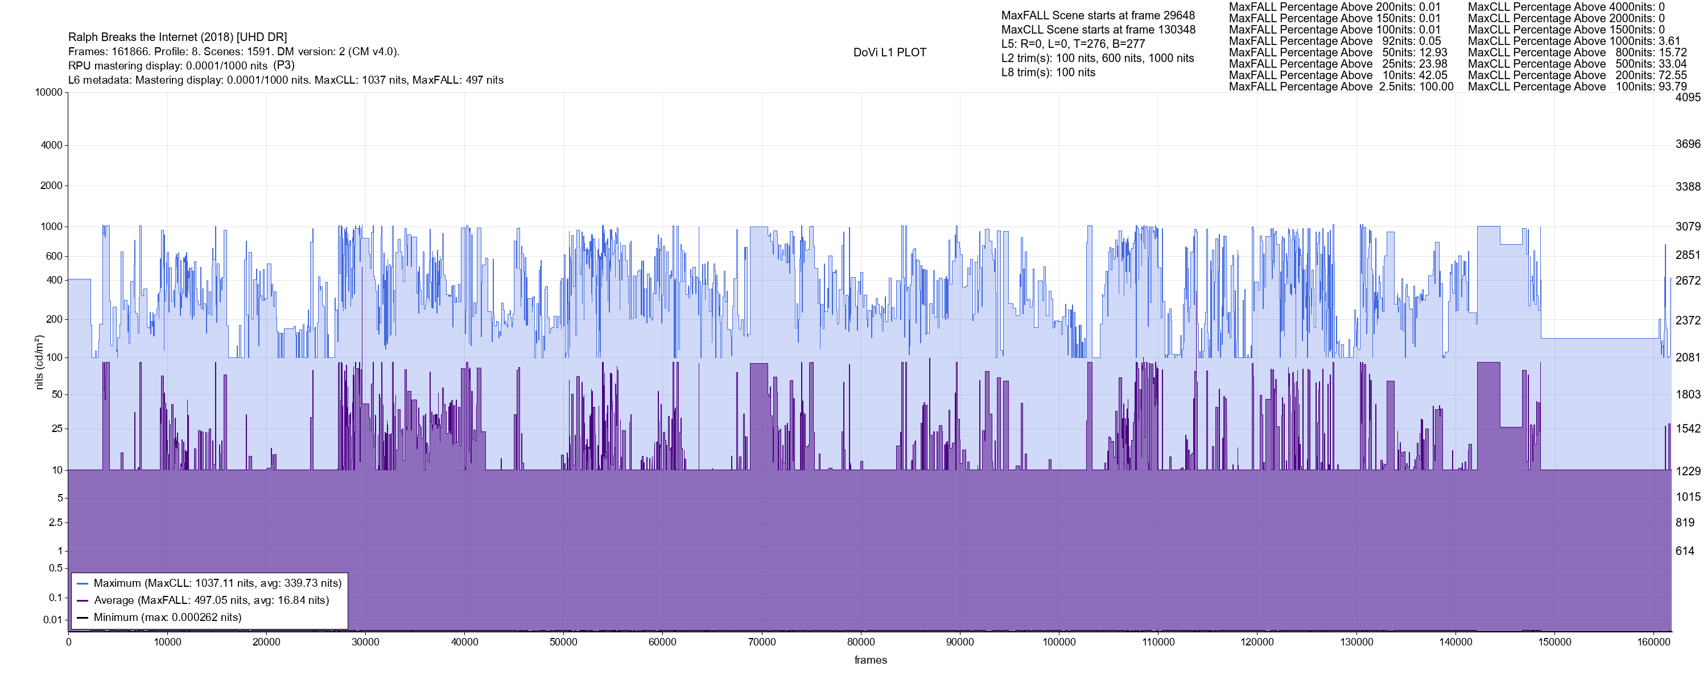Click the frames x-axis label
The height and width of the screenshot is (683, 1707).
870,660
